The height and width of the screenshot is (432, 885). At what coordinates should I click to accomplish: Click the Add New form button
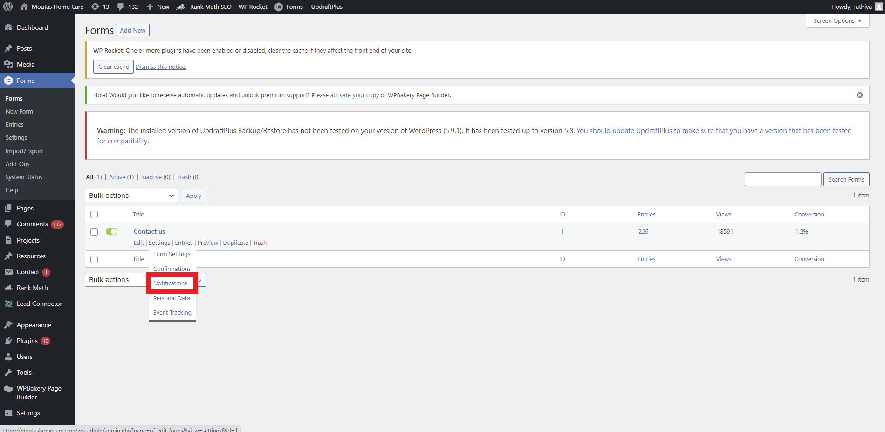pos(132,30)
